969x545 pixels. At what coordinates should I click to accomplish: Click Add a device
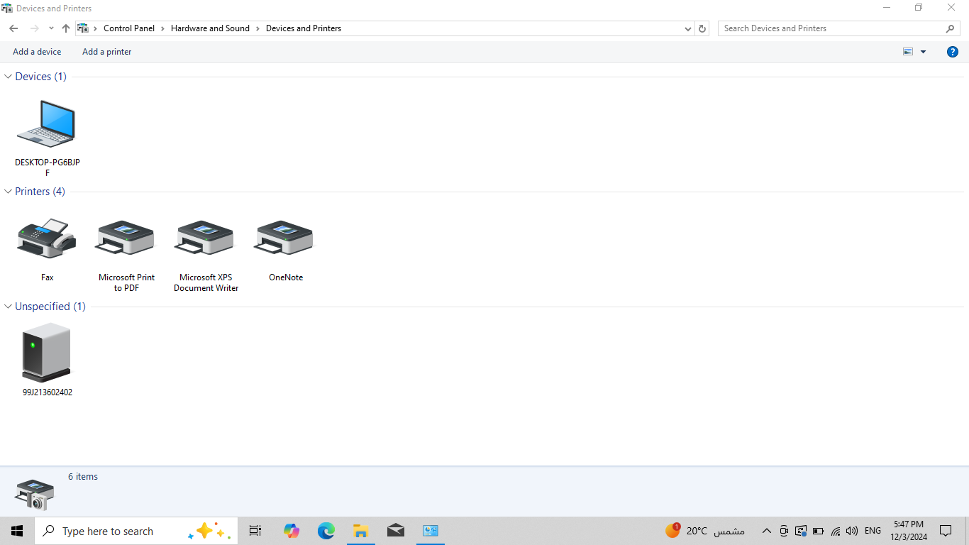[x=37, y=52]
